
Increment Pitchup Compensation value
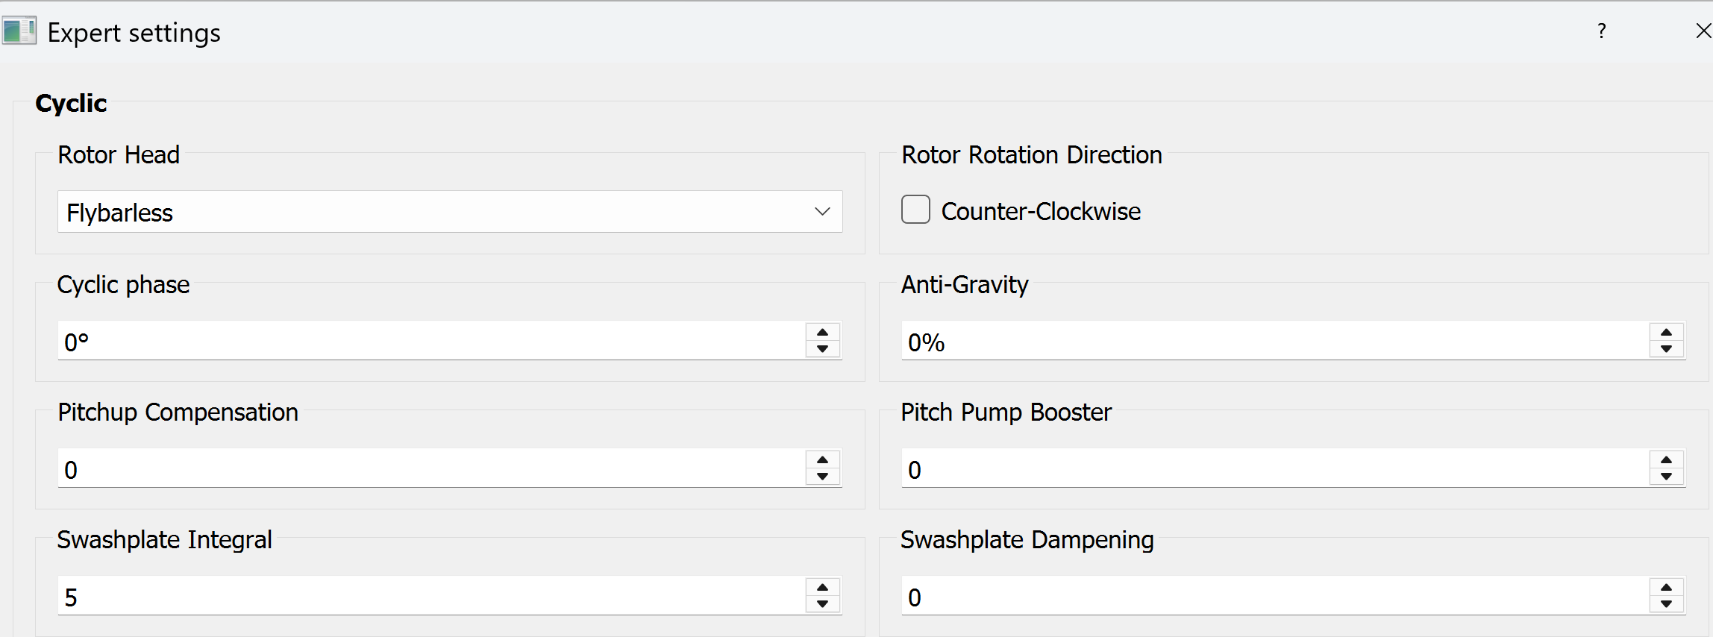(822, 460)
